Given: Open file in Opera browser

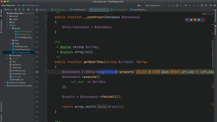Looking at the screenshot, I should pos(203,20).
